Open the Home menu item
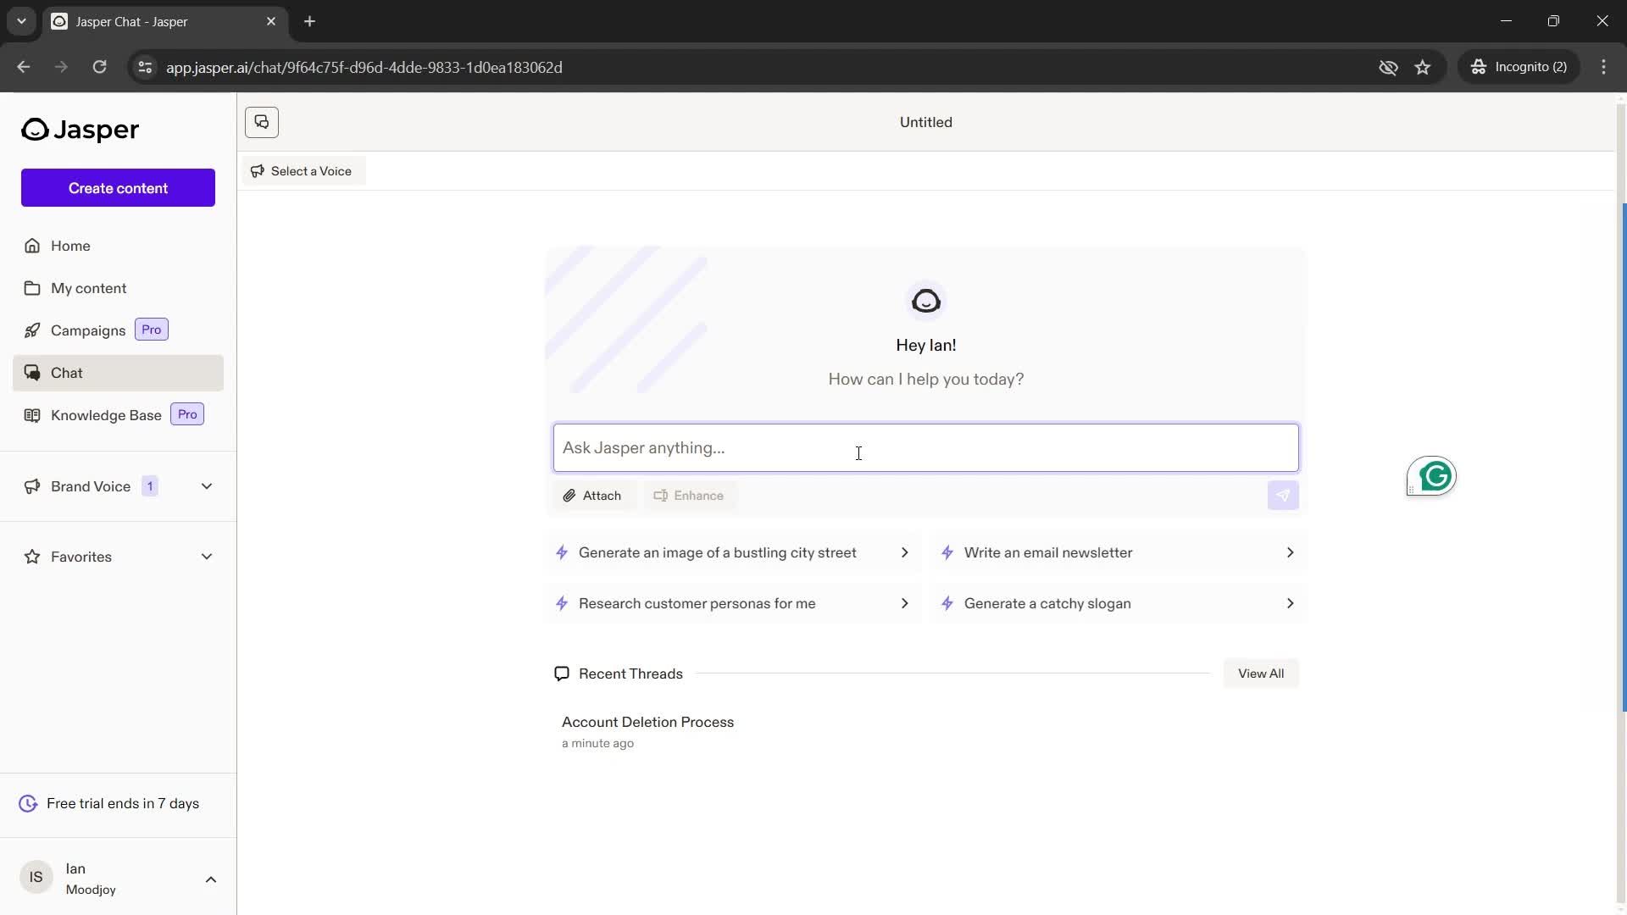1627x915 pixels. 70,245
